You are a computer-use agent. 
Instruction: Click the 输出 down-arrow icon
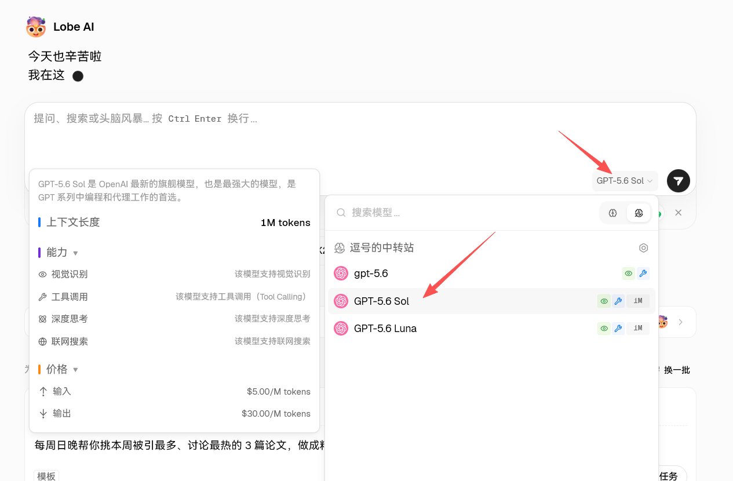(43, 414)
